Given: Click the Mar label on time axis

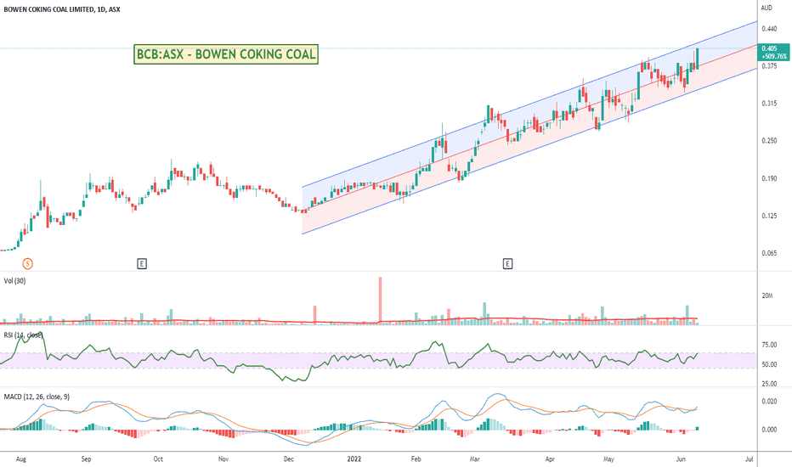Looking at the screenshot, I should coord(474,459).
